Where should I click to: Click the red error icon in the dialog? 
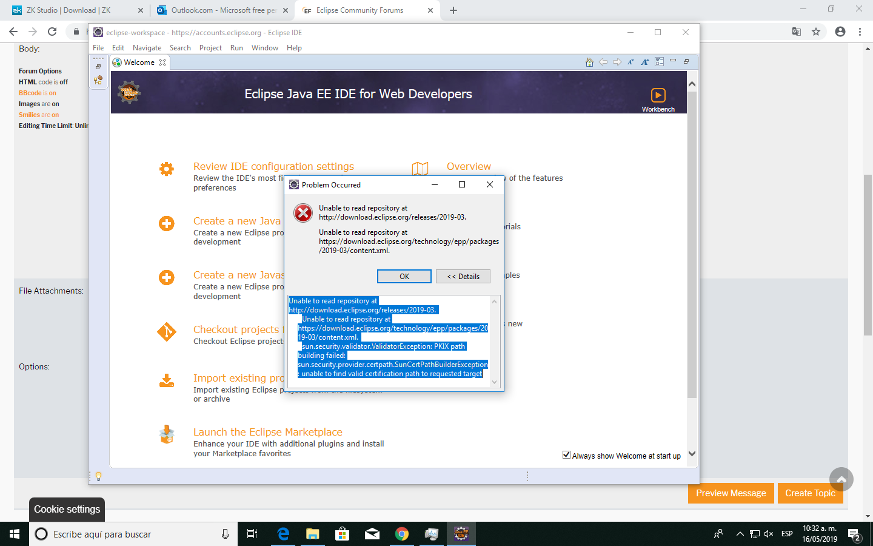(x=303, y=213)
